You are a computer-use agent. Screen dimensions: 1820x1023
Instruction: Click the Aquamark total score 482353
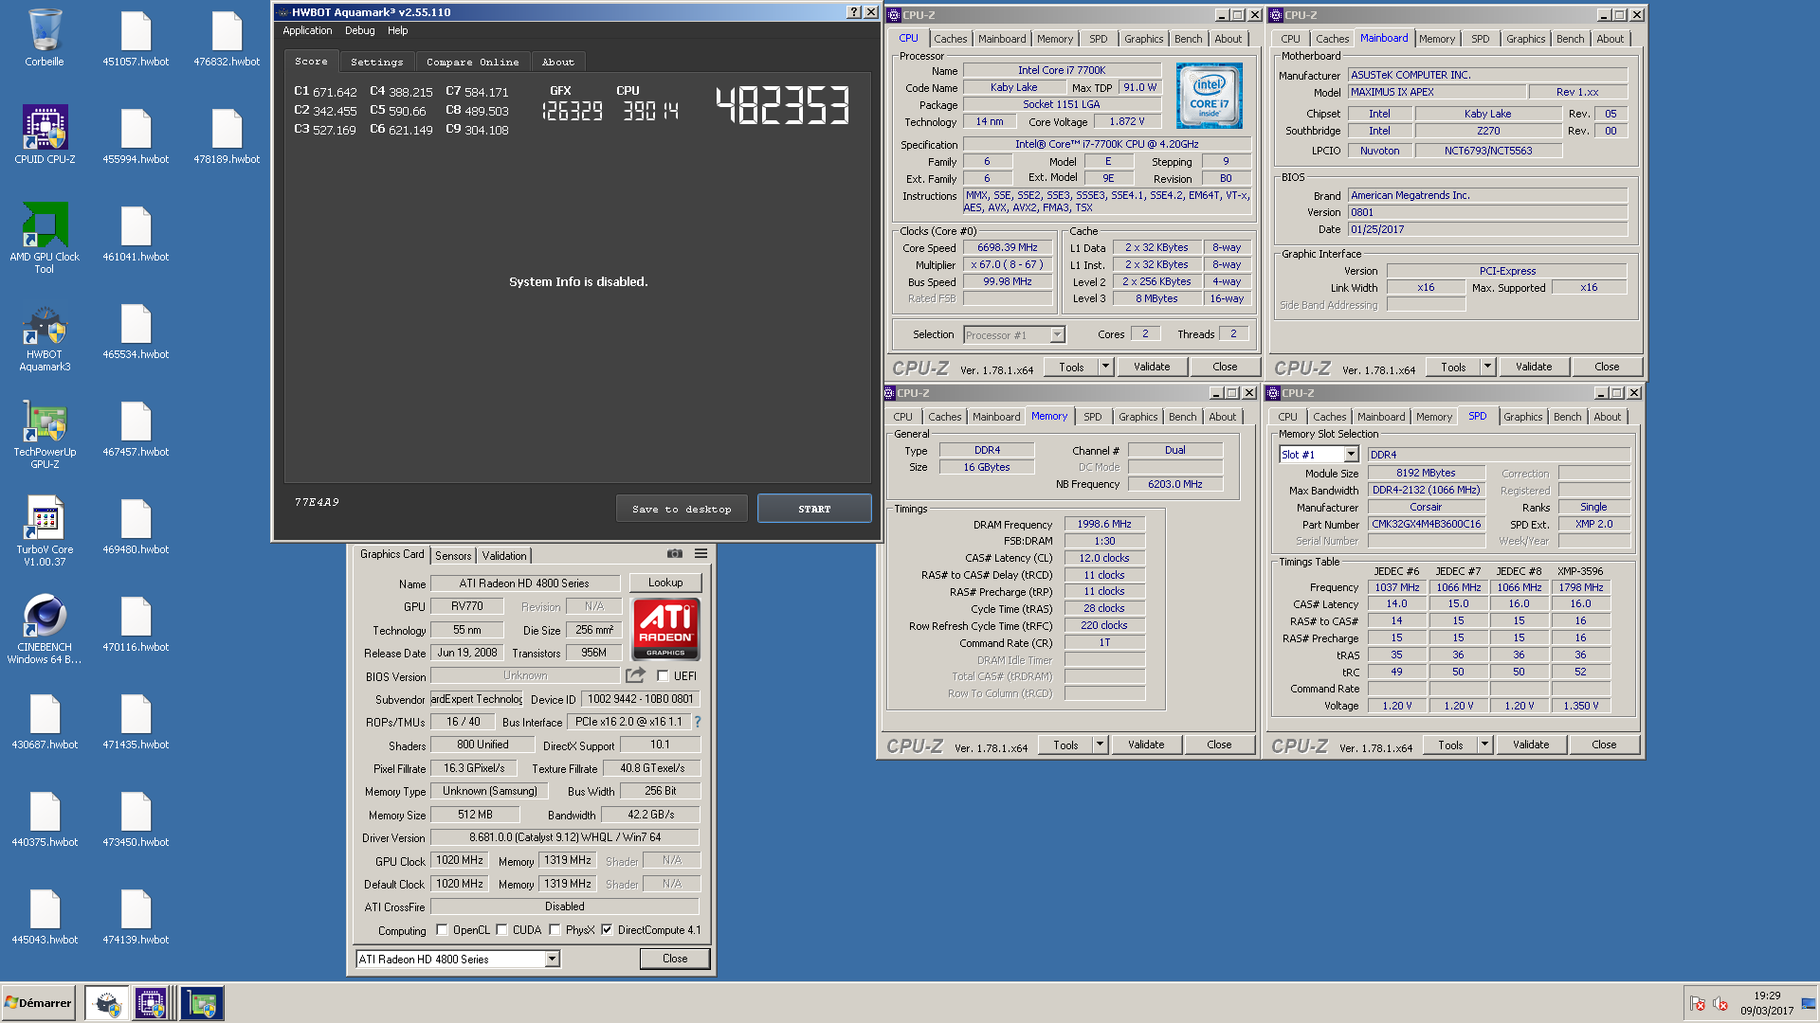click(783, 105)
